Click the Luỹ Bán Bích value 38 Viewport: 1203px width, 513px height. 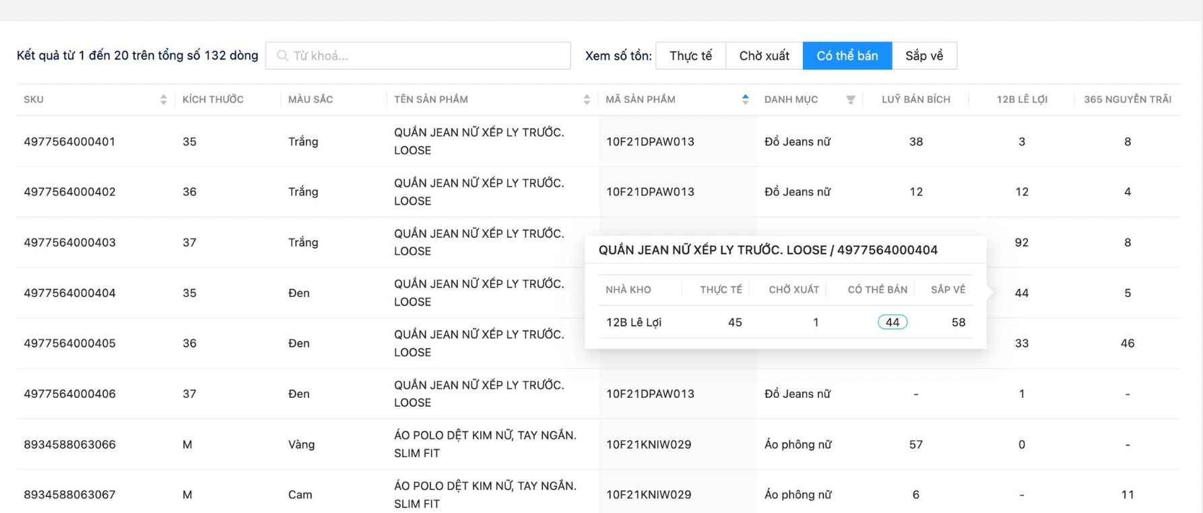pos(915,141)
